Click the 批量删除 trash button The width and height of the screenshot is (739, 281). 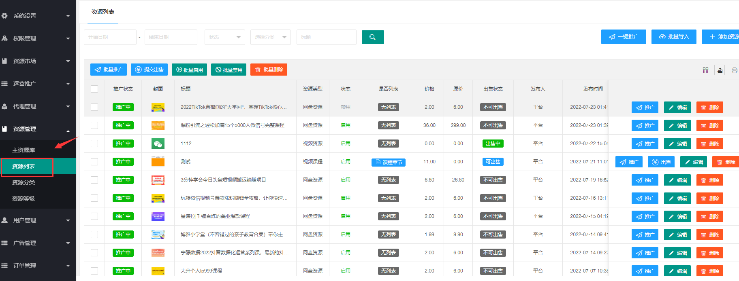(269, 70)
